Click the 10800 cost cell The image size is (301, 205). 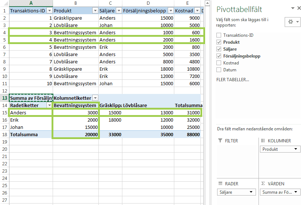click(187, 69)
